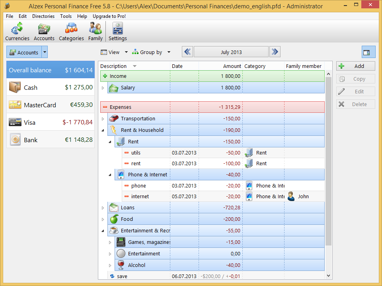
Task: Click the Copy button
Action: (x=355, y=79)
